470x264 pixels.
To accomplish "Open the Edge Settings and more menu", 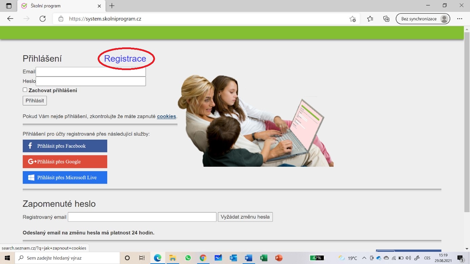I will (x=459, y=19).
